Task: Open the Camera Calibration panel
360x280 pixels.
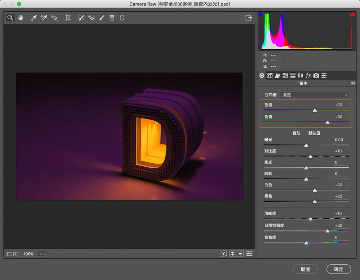Action: (316, 75)
